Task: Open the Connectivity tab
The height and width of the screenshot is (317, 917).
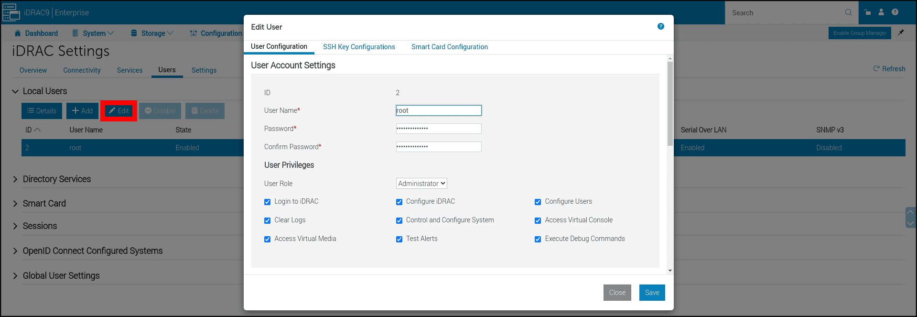Action: coord(82,70)
